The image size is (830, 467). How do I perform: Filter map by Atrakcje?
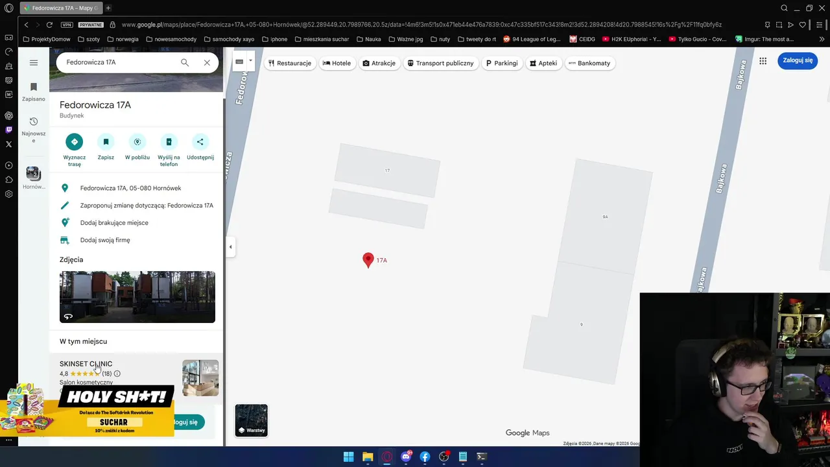[379, 64]
